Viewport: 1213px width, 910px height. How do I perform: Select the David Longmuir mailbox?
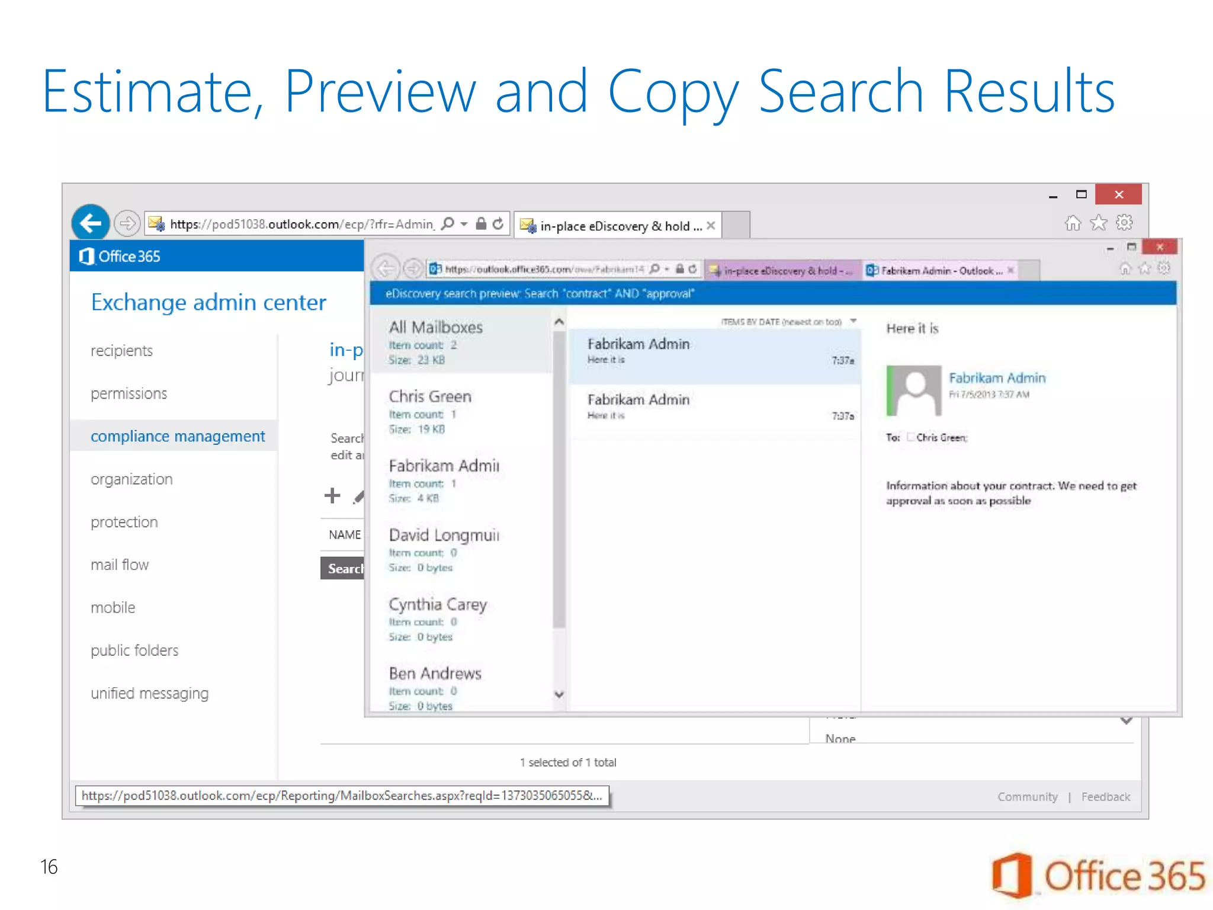[461, 551]
